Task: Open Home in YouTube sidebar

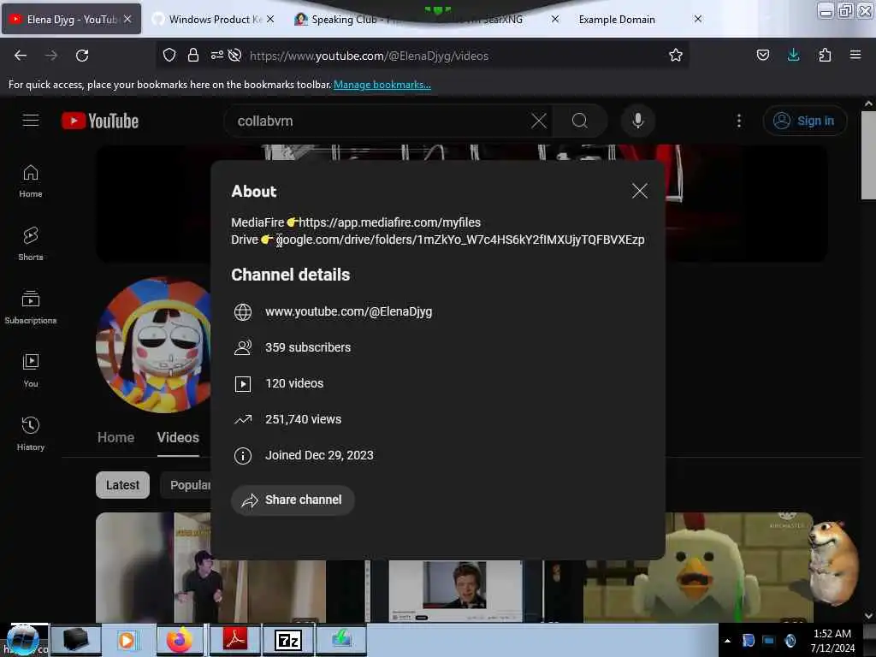Action: pyautogui.click(x=31, y=181)
